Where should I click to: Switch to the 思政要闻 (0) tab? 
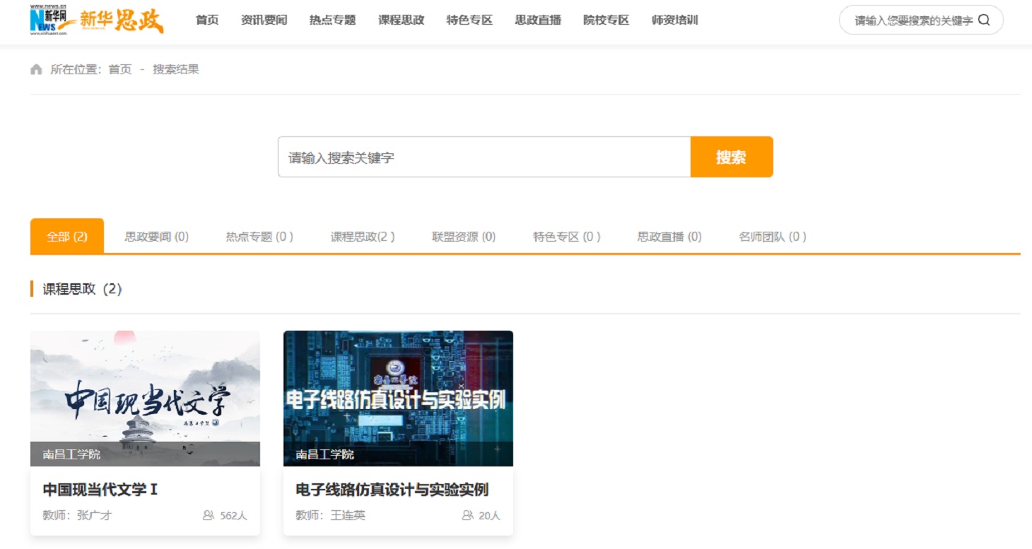point(156,237)
